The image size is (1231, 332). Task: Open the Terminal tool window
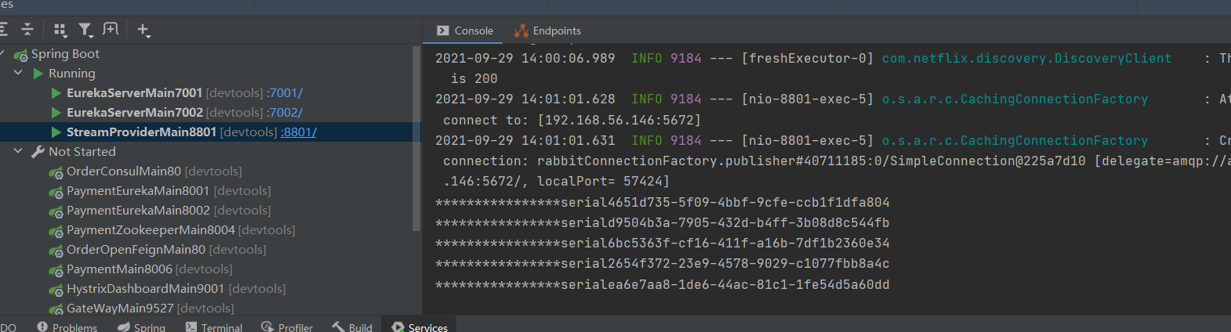(214, 327)
